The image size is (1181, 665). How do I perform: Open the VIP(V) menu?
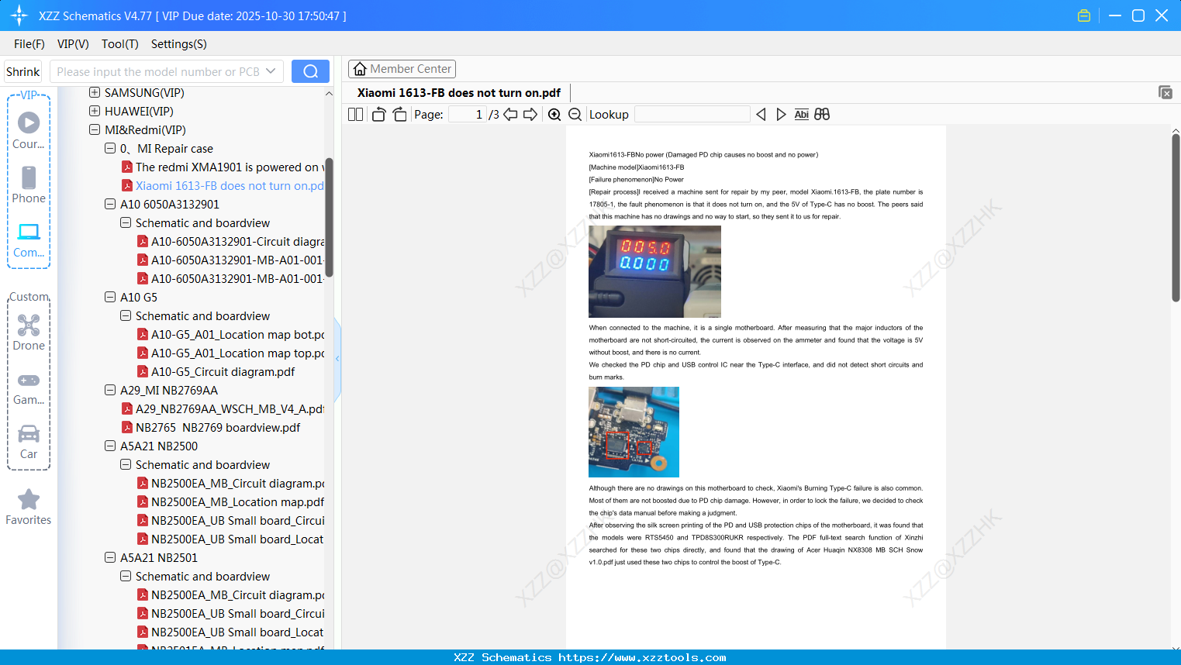[73, 44]
